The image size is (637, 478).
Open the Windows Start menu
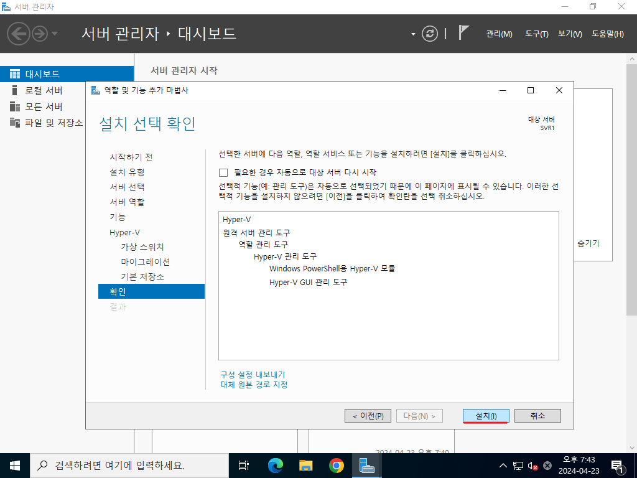click(x=15, y=466)
